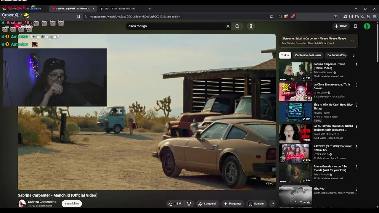The height and width of the screenshot is (213, 379).
Task: Open Sabrina Carpenter channel name link
Action: (41, 202)
